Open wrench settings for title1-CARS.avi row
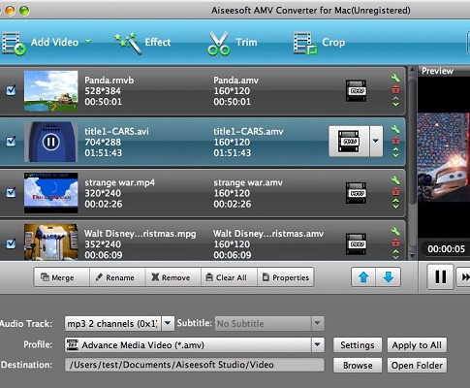This screenshot has width=470, height=388. coord(395,129)
